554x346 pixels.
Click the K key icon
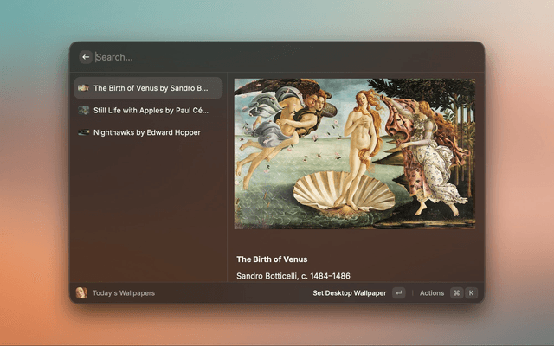click(471, 292)
